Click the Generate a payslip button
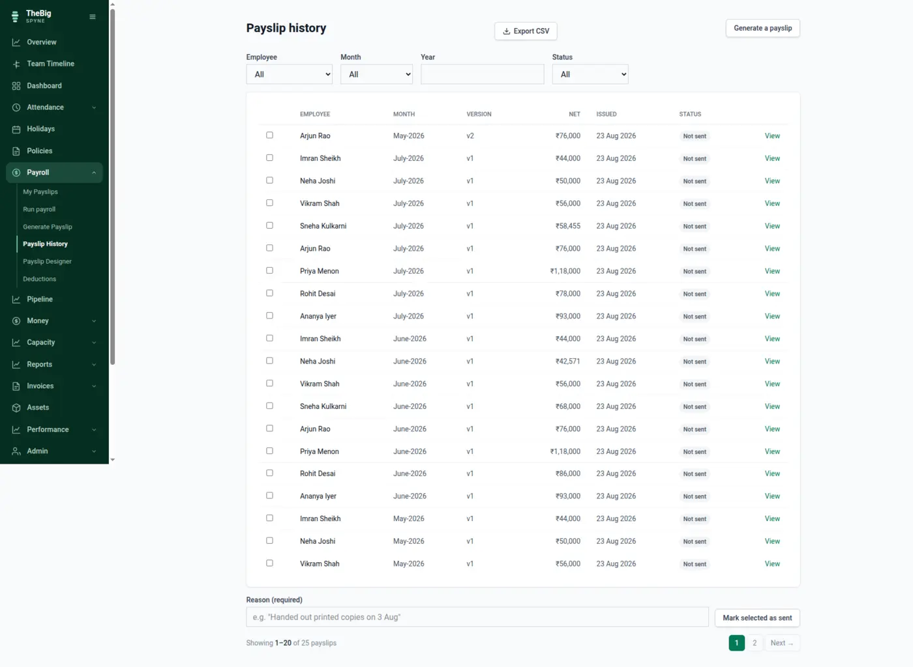913x667 pixels. [763, 28]
